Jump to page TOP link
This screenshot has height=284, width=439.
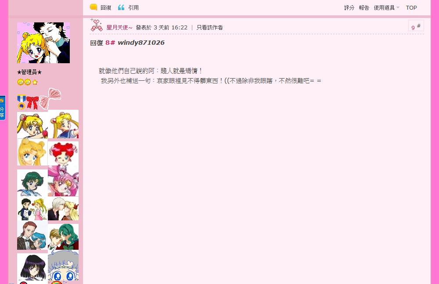coord(411,8)
